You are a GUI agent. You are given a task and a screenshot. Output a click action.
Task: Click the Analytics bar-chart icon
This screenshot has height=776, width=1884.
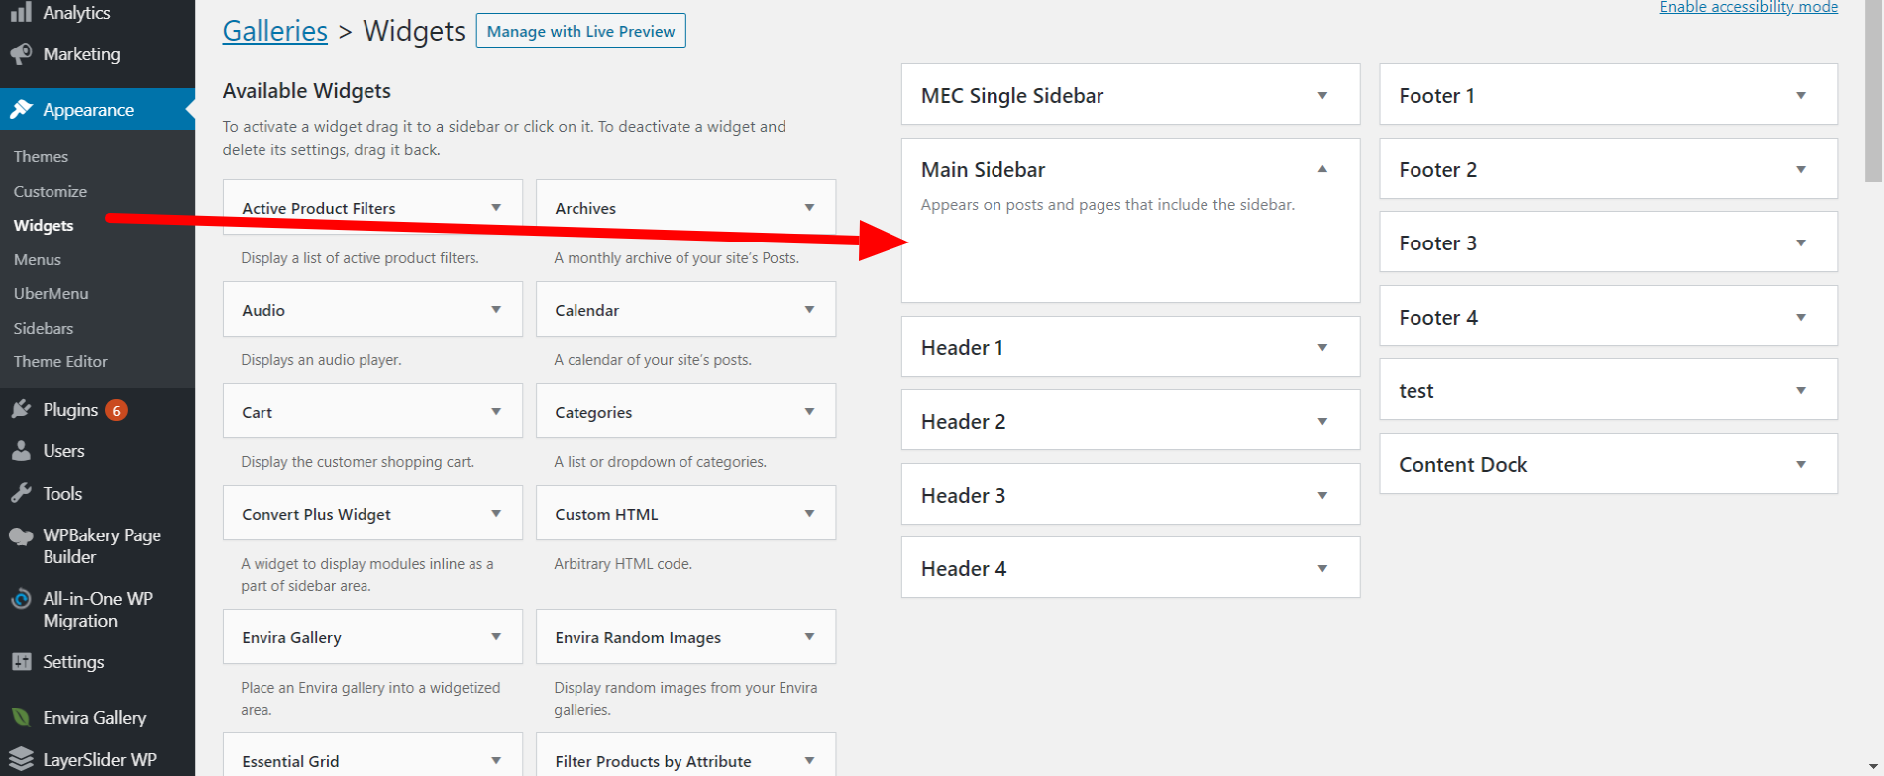21,13
